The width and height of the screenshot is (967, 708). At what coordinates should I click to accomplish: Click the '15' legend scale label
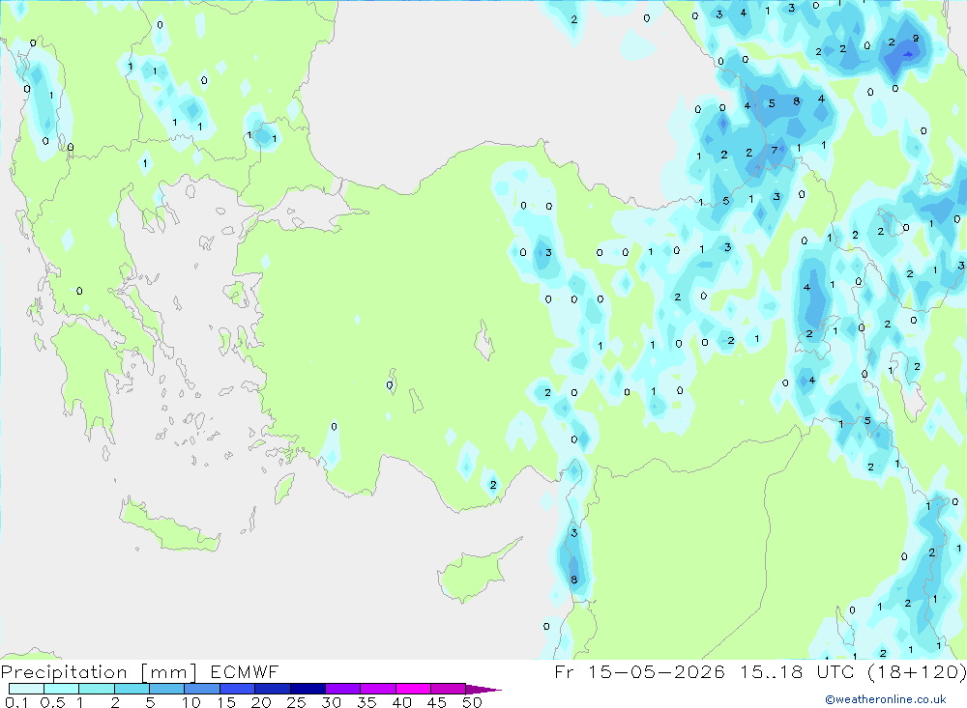click(x=226, y=702)
